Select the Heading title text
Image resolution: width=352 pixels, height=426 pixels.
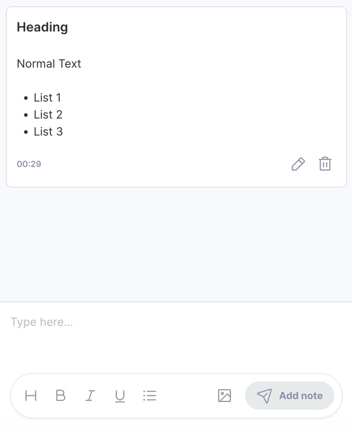[x=42, y=27]
